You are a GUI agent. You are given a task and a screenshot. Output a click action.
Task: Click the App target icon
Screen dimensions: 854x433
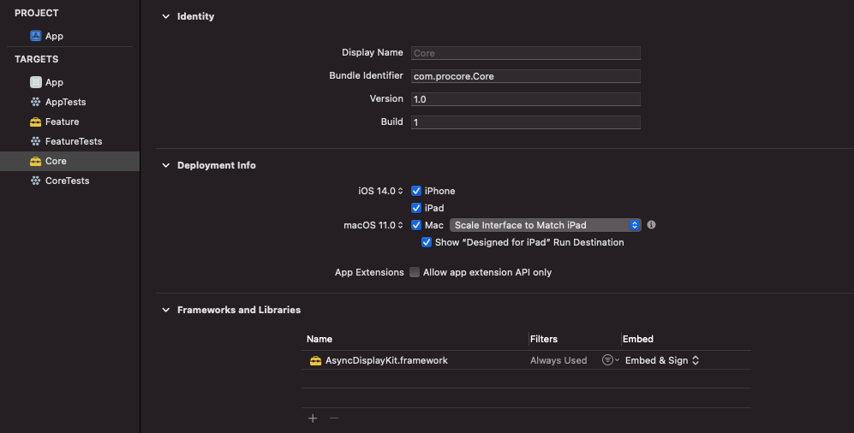pyautogui.click(x=35, y=82)
